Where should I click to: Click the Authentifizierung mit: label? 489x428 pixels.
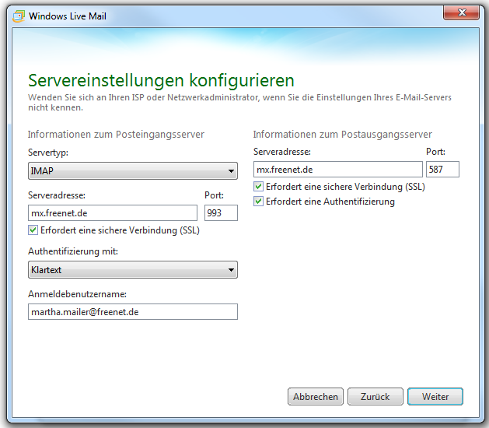(73, 251)
